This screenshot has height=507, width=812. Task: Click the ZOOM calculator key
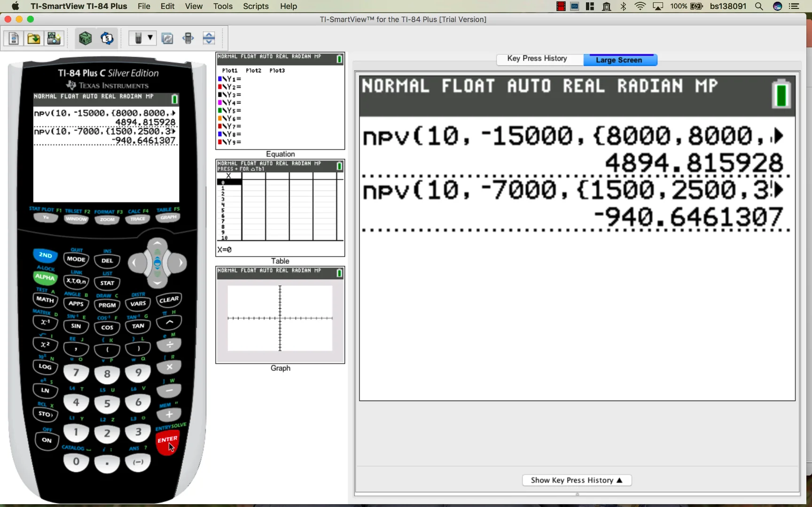point(107,220)
